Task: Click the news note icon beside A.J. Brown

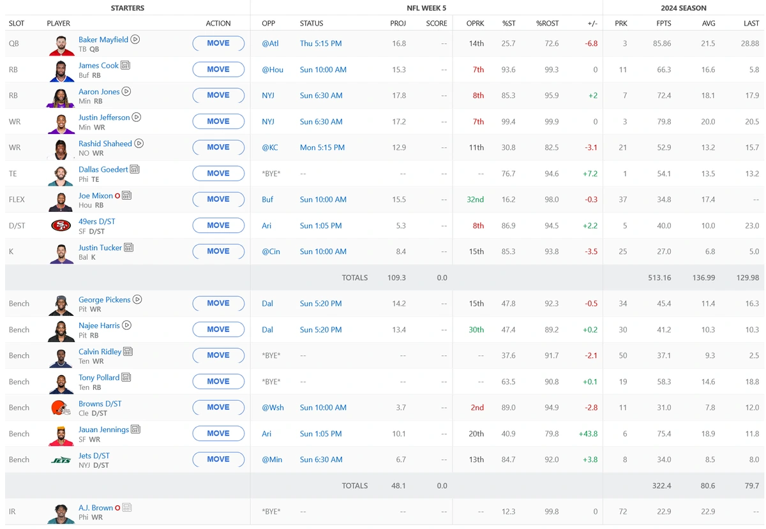Action: pyautogui.click(x=127, y=508)
